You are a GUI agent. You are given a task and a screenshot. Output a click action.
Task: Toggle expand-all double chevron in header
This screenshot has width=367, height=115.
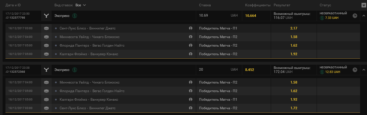point(364,5)
